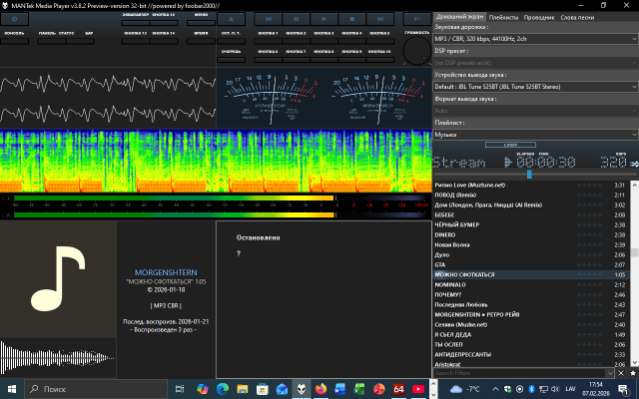
Task: Click the left VU meter
Action: coord(271,98)
